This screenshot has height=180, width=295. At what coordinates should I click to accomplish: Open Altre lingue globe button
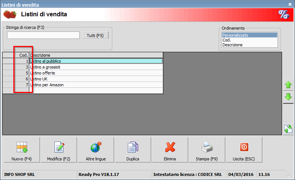coord(96,150)
